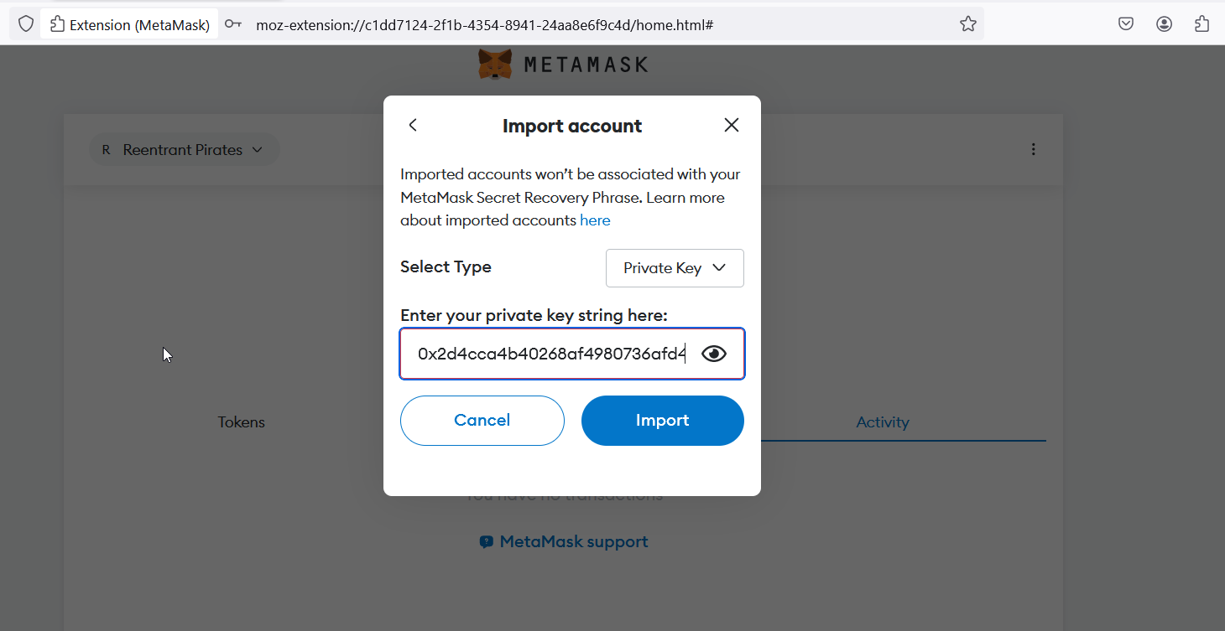The width and height of the screenshot is (1225, 631).
Task: Click the tracking protection shield icon
Action: click(26, 24)
